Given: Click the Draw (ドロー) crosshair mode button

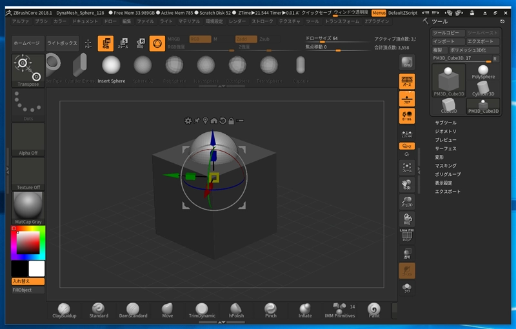Looking at the screenshot, I should (88, 43).
